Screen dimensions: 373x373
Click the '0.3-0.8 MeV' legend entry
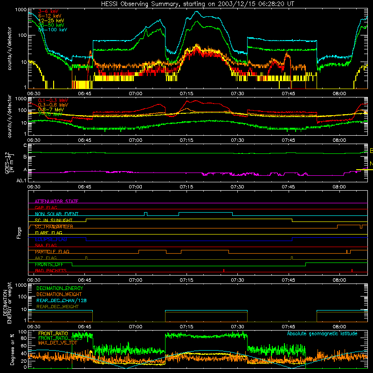53,104
